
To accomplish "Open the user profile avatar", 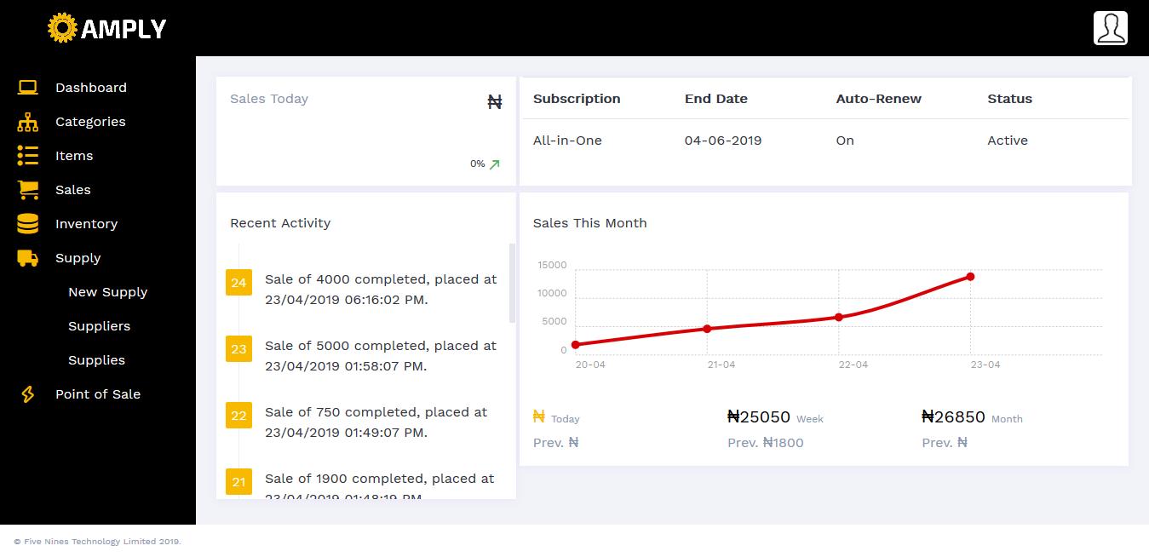I will [1110, 28].
